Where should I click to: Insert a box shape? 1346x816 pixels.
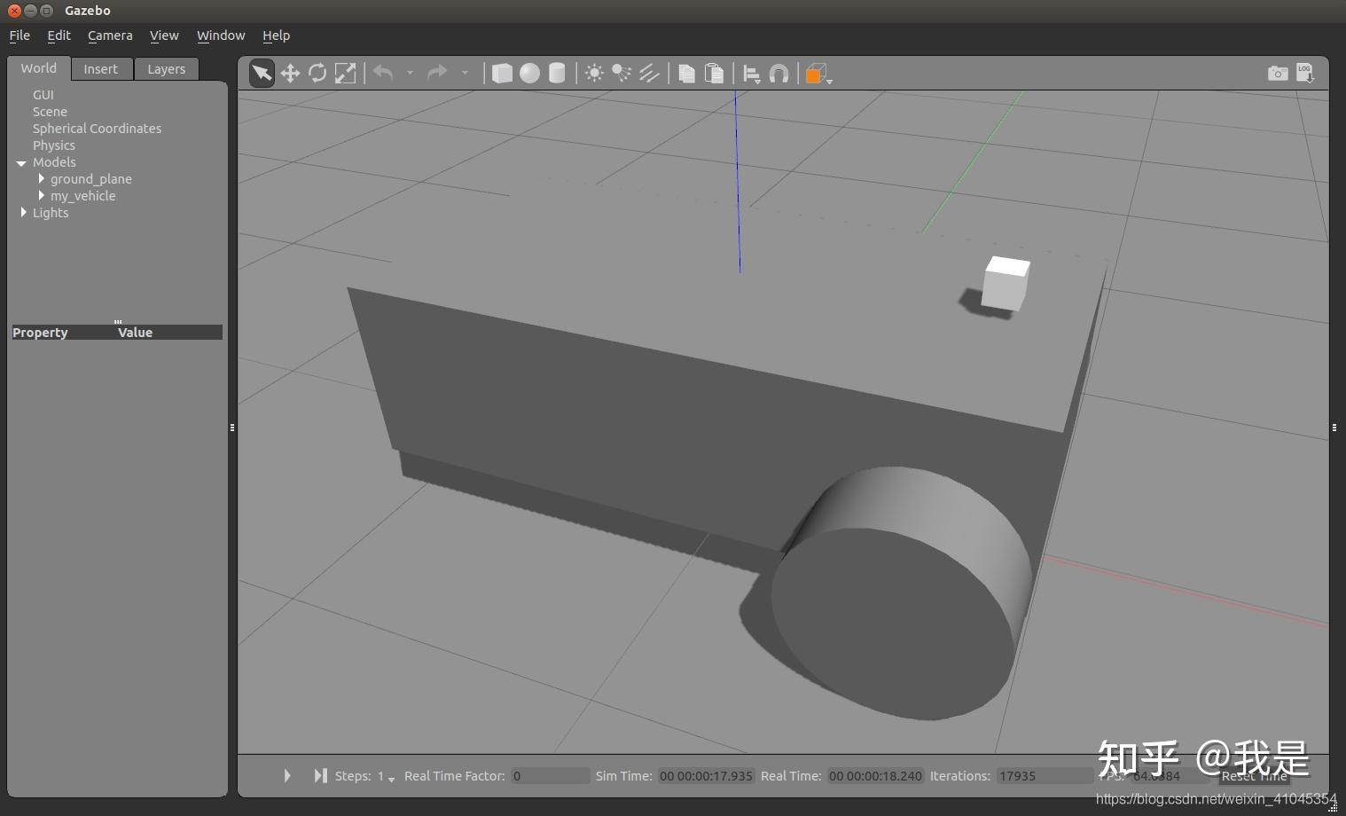pyautogui.click(x=502, y=74)
